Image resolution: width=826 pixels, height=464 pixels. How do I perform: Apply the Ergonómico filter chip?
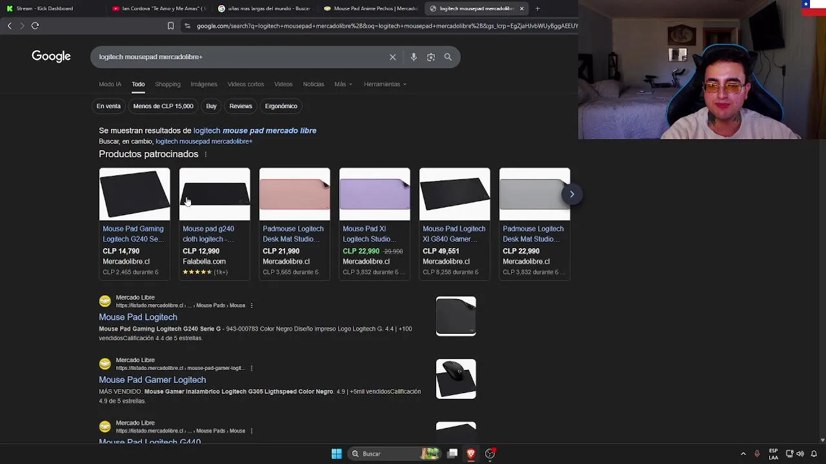click(x=281, y=106)
